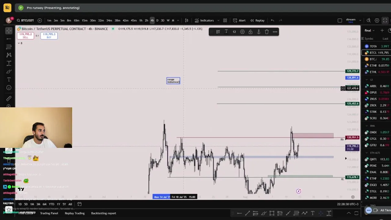Open more options in the floating toolbar
The height and width of the screenshot is (220, 391).
[275, 32]
